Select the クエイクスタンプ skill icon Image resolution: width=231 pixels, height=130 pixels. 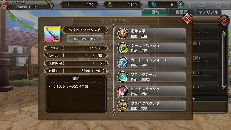(122, 106)
